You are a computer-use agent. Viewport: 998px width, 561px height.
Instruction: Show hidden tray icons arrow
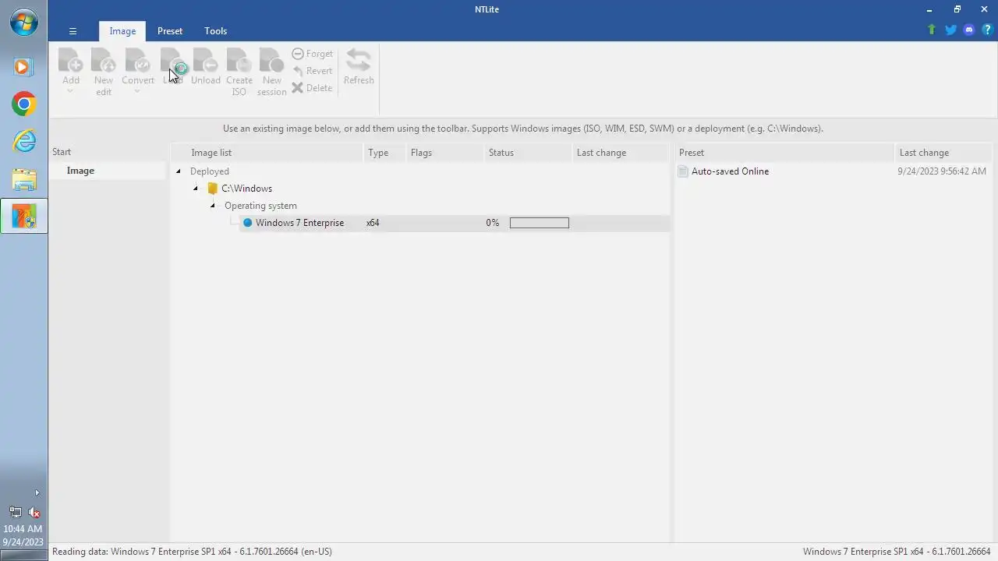[37, 492]
